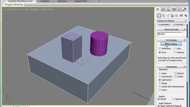Open the Compound Objects category dropdown
The width and height of the screenshot is (190, 107).
tap(172, 21)
